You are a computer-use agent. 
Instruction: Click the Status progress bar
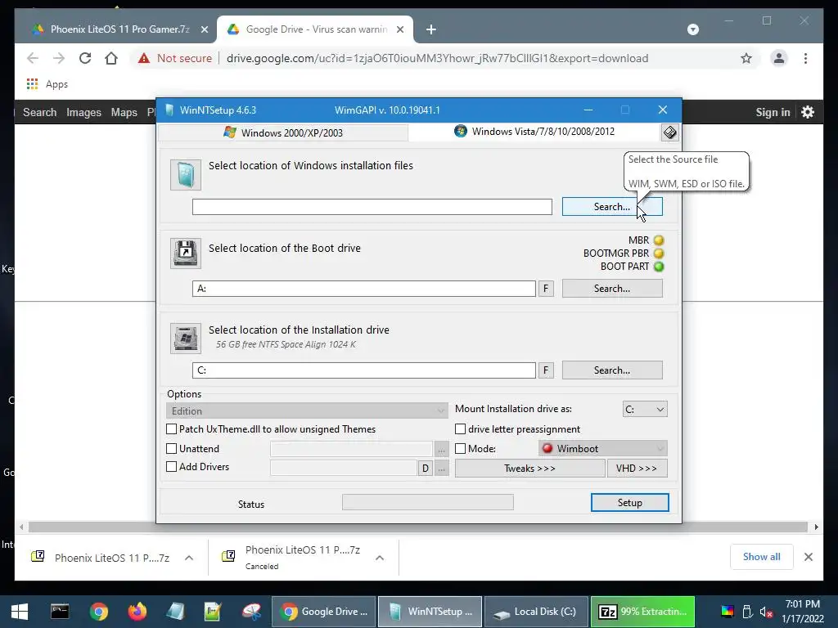coord(427,502)
